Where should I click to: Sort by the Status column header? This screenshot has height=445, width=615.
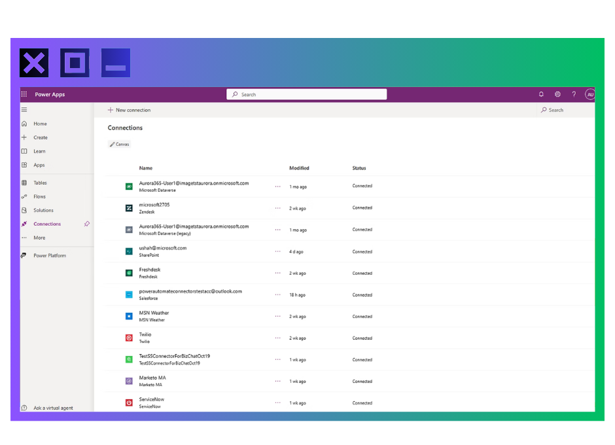[359, 168]
